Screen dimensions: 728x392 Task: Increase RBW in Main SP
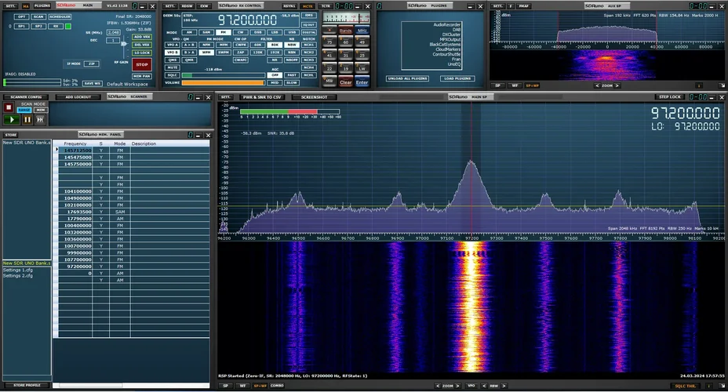504,386
